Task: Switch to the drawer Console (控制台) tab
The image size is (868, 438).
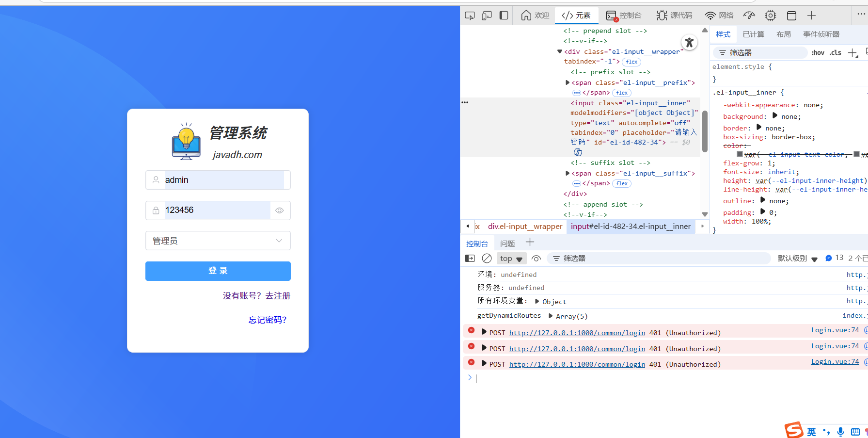Action: (477, 243)
